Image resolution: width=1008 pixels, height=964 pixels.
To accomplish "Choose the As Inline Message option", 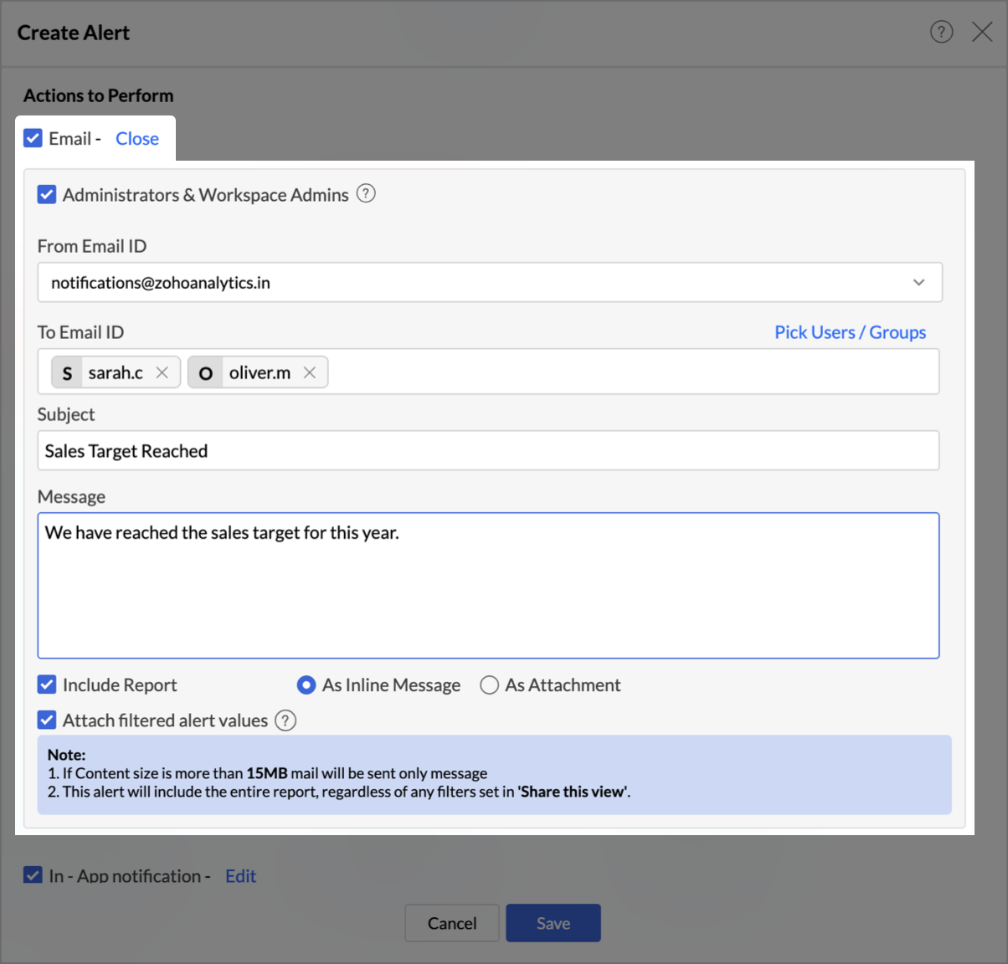I will coord(306,685).
